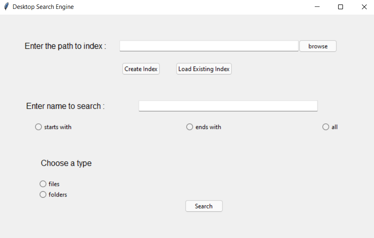The height and width of the screenshot is (238, 374).
Task: Enable the 'all' match radio option
Action: [326, 127]
